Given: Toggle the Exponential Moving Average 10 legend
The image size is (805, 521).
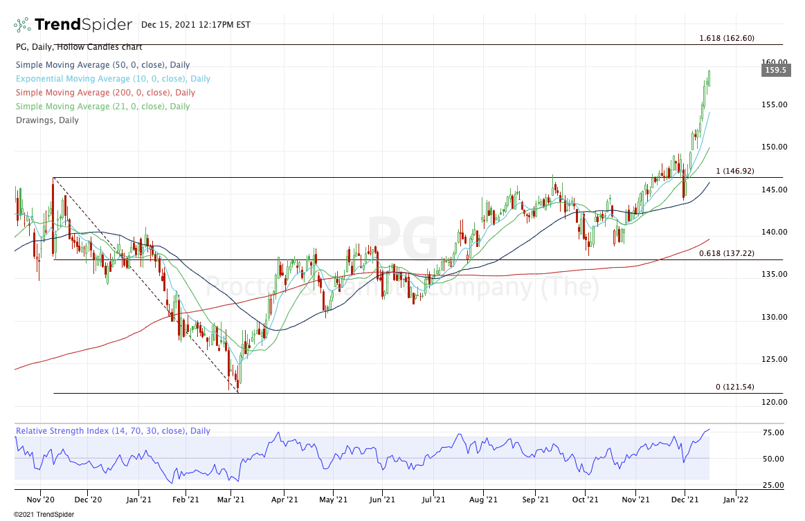Looking at the screenshot, I should coord(113,79).
